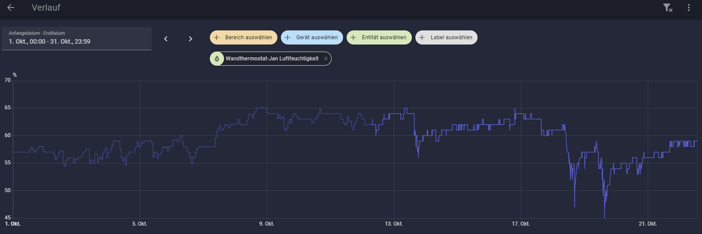Screen dimensions: 702x234
Task: Click the lowest humidity dip near 45%
Action: coord(604,216)
